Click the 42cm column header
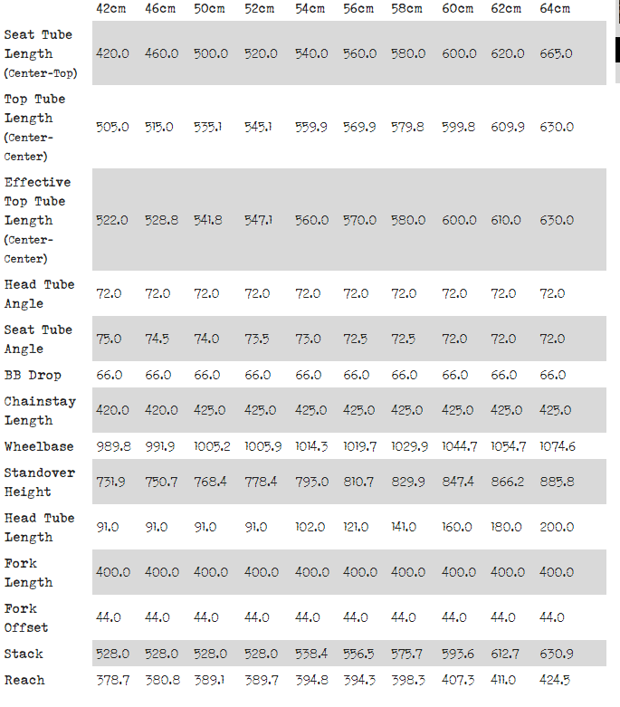The width and height of the screenshot is (620, 707). point(112,9)
